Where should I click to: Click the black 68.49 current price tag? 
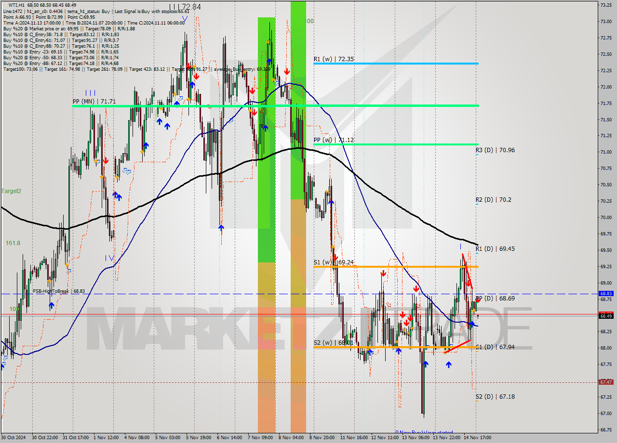click(x=606, y=316)
